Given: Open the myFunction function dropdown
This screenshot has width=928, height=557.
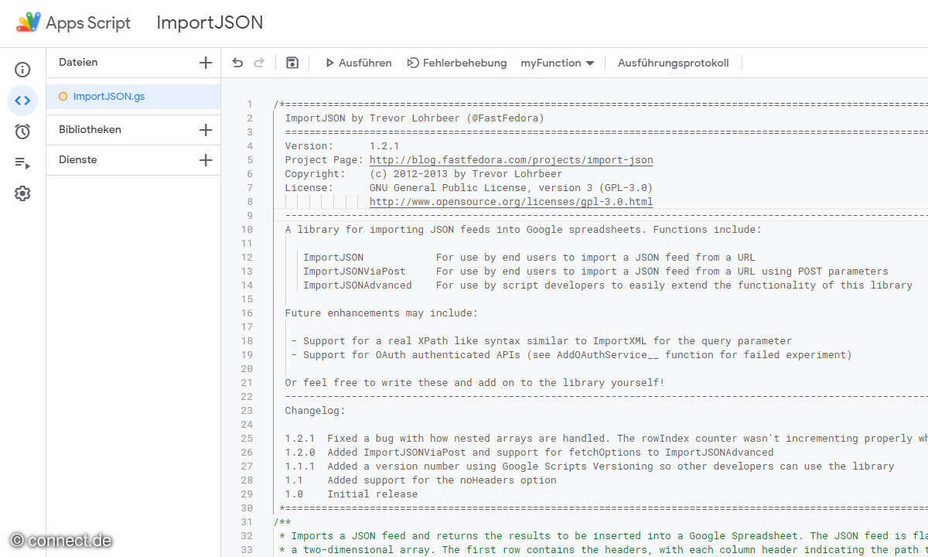Looking at the screenshot, I should 557,63.
